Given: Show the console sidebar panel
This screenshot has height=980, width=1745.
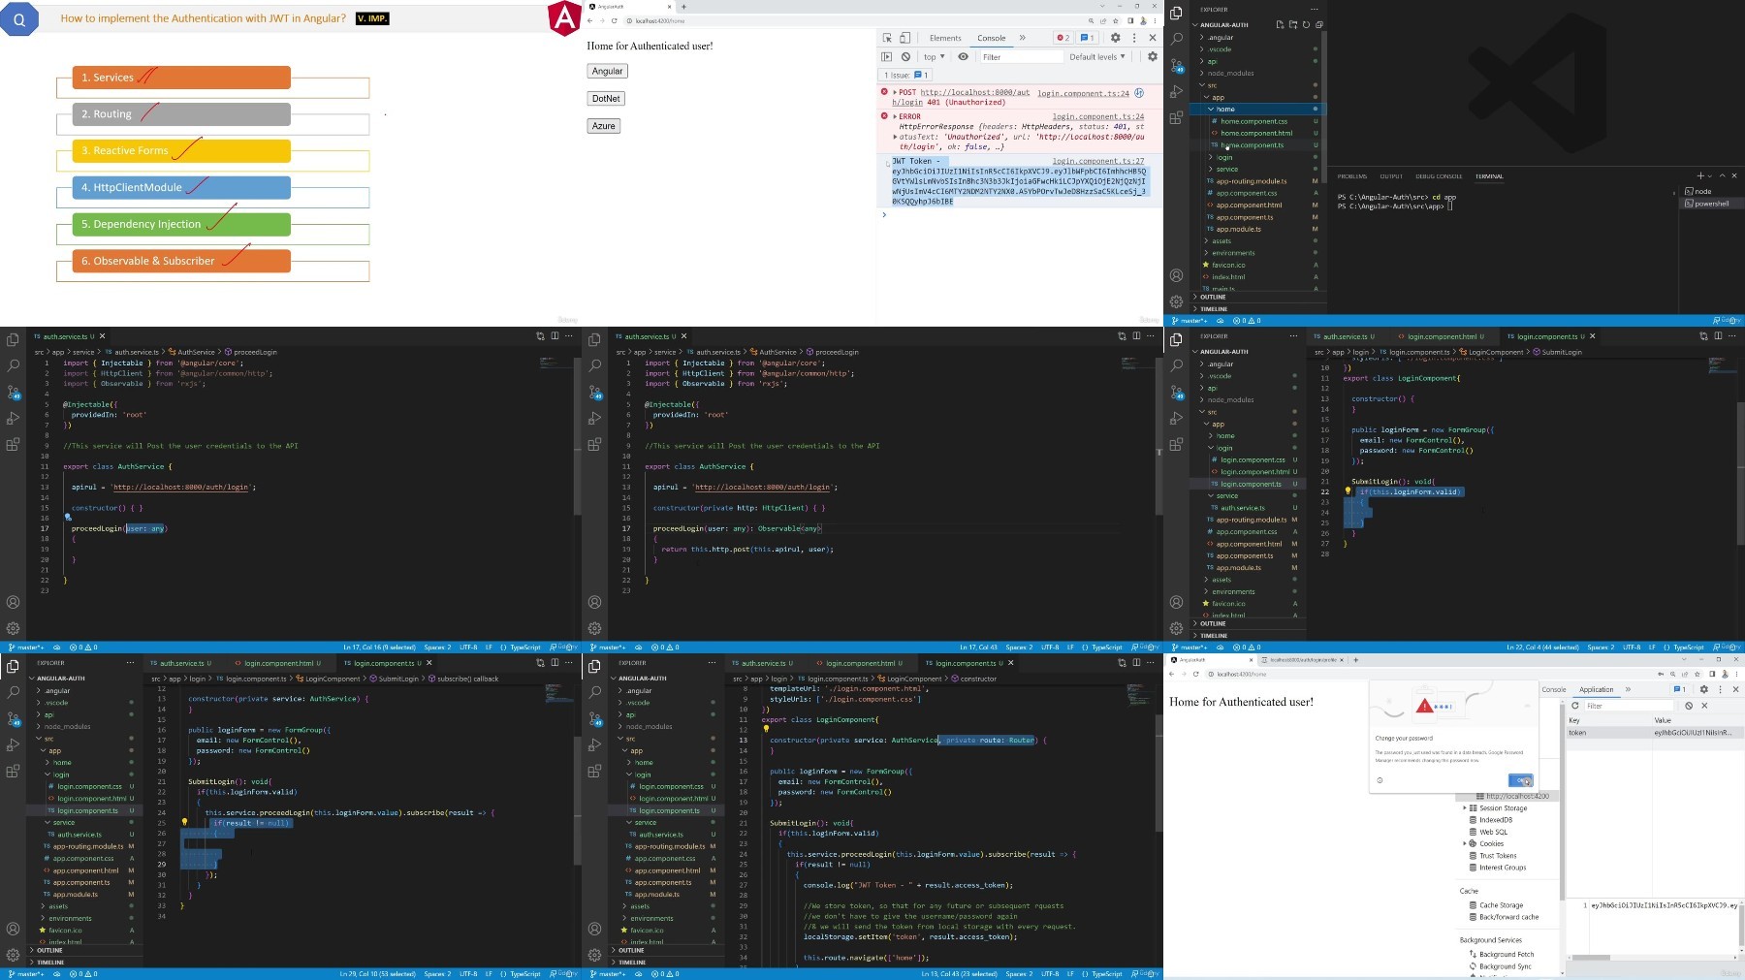Looking at the screenshot, I should point(886,56).
